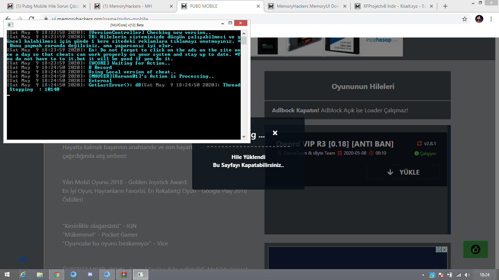
Task: Click the 'Golden Joystick Award' line
Action: click(x=124, y=182)
